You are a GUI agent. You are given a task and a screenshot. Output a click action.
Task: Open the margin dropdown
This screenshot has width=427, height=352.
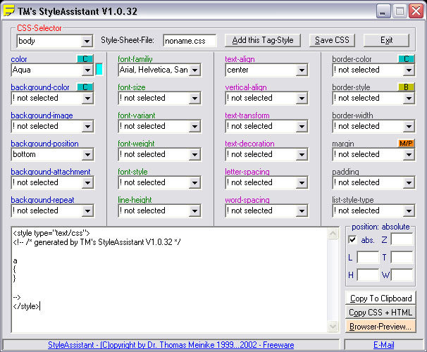(x=409, y=154)
